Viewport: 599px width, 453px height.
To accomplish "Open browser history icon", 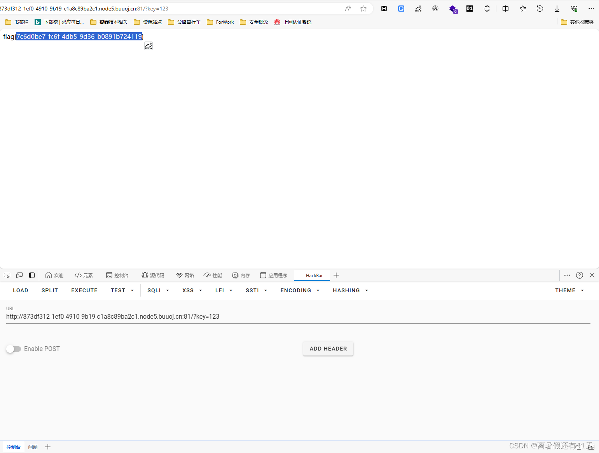I will pyautogui.click(x=540, y=9).
